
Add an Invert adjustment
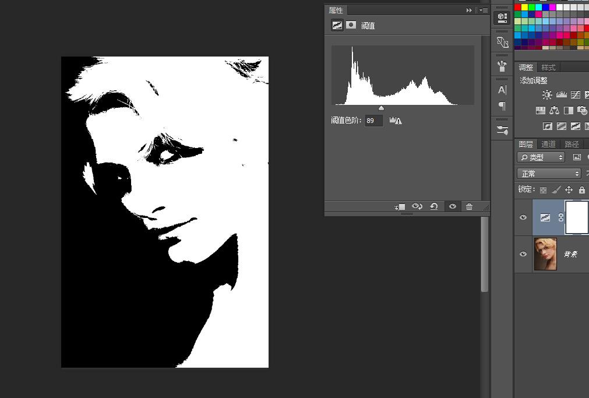[x=547, y=126]
